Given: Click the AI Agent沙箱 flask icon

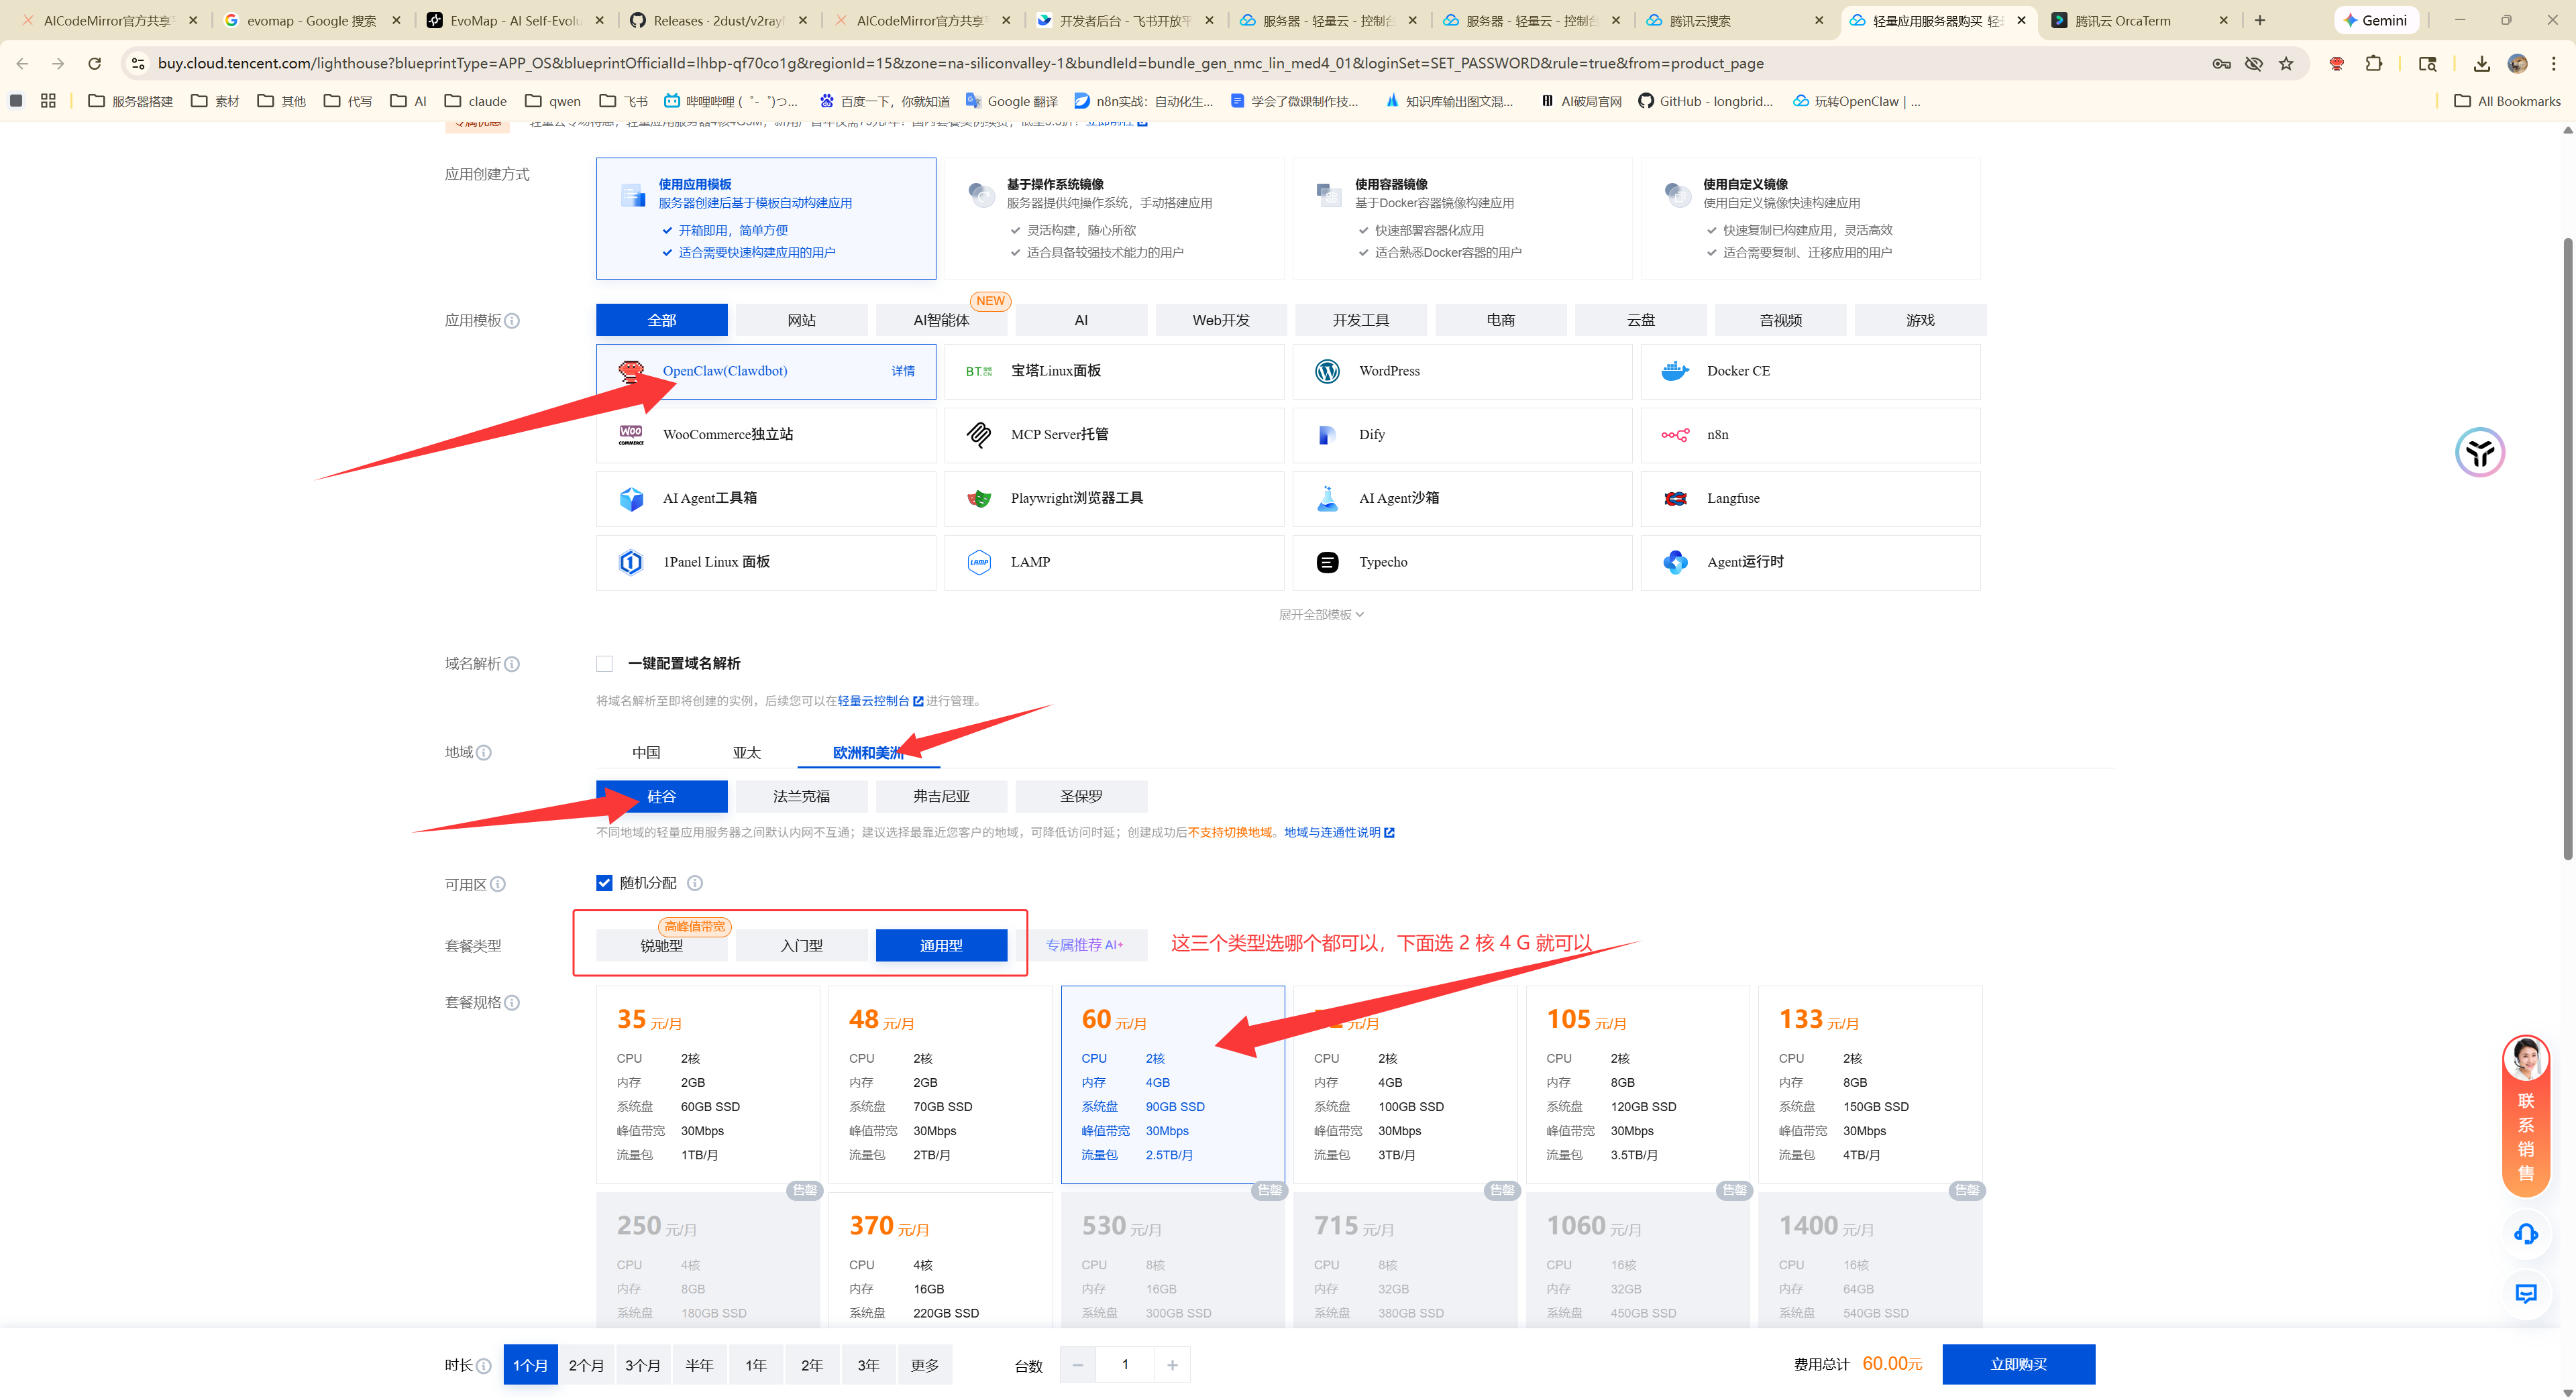Looking at the screenshot, I should pyautogui.click(x=1327, y=499).
